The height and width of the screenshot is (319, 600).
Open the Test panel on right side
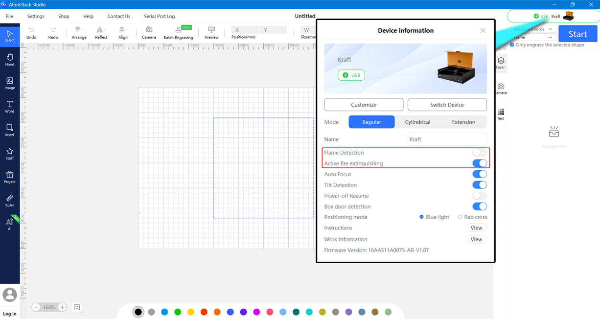click(x=501, y=114)
